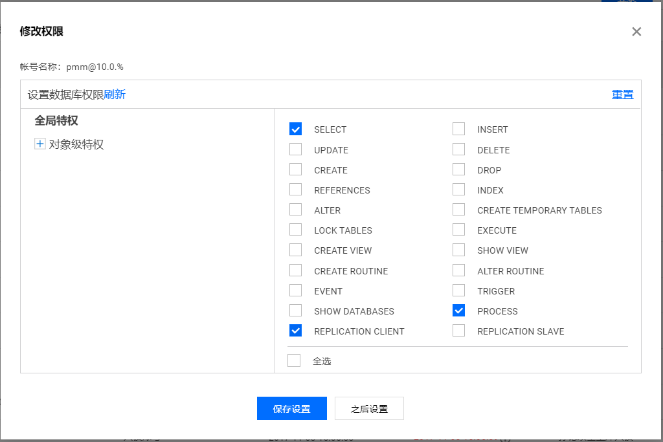Image resolution: width=663 pixels, height=442 pixels.
Task: Click the 保存设置 button
Action: tap(291, 409)
